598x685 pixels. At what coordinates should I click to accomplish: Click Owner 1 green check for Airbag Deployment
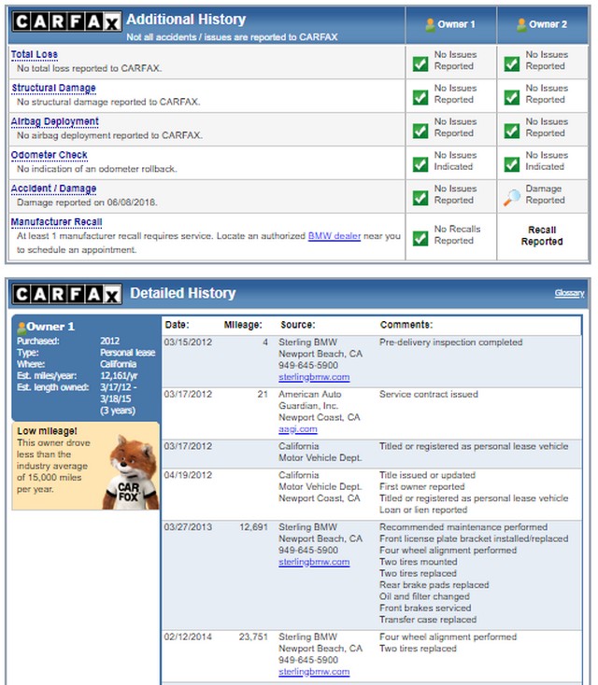click(x=420, y=131)
